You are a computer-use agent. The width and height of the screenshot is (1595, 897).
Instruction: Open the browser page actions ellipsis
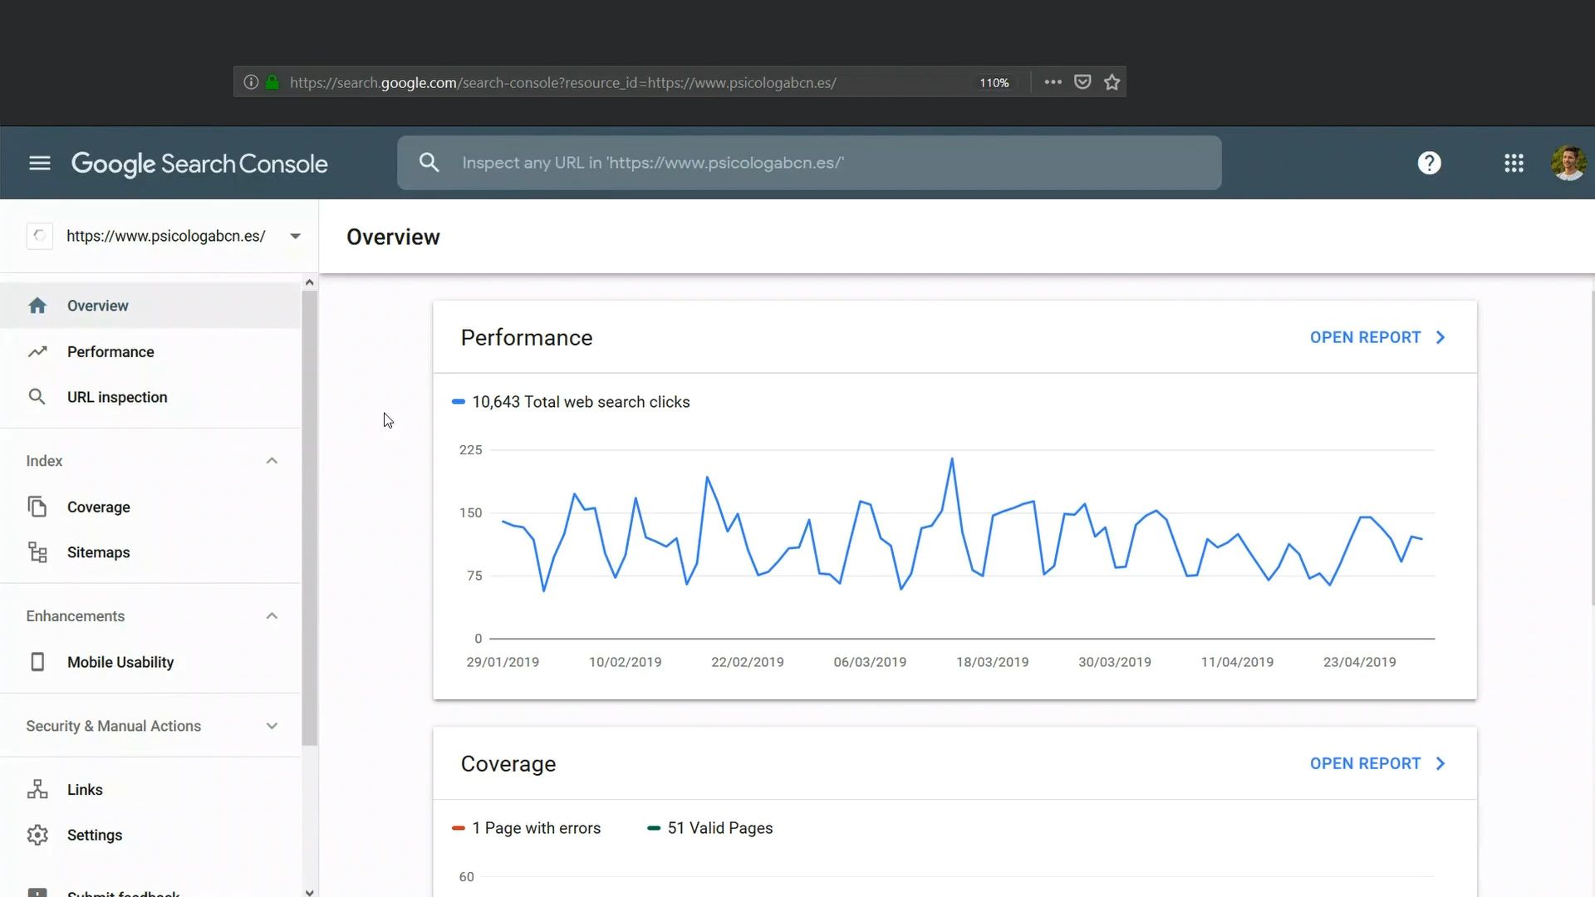point(1053,82)
